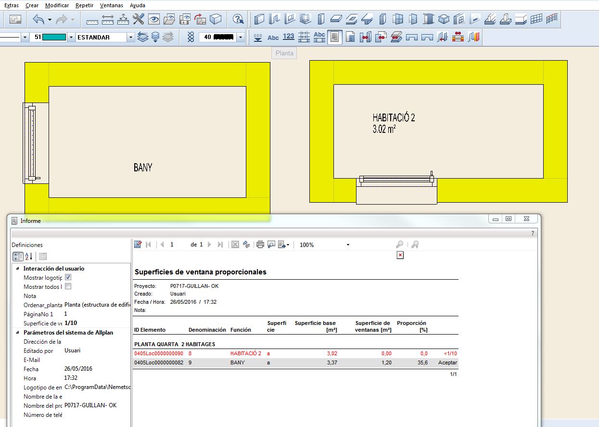Sort definitions alphabetically with A-Z icon

(x=28, y=257)
